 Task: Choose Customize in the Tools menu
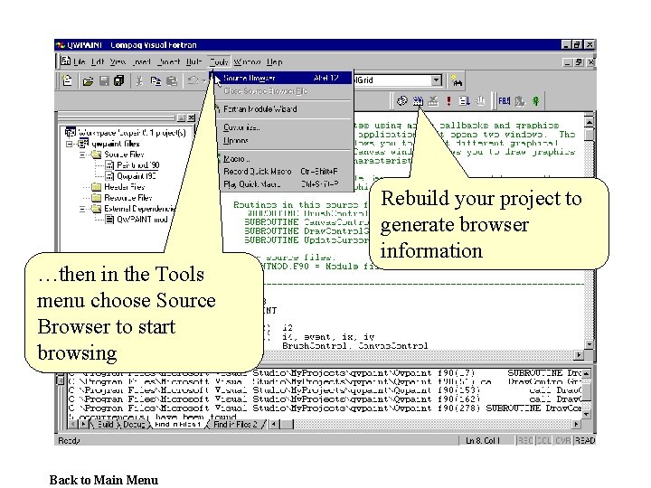coord(284,127)
